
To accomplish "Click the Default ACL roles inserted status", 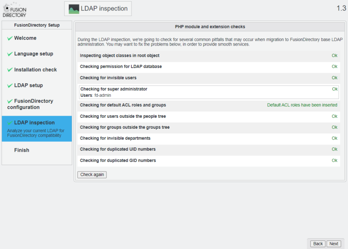I will coord(302,105).
